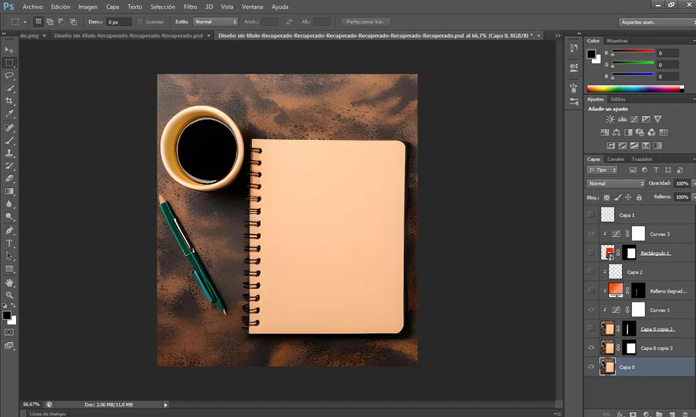The width and height of the screenshot is (696, 417).
Task: Click the Perfeccionar borde button
Action: pyautogui.click(x=365, y=22)
